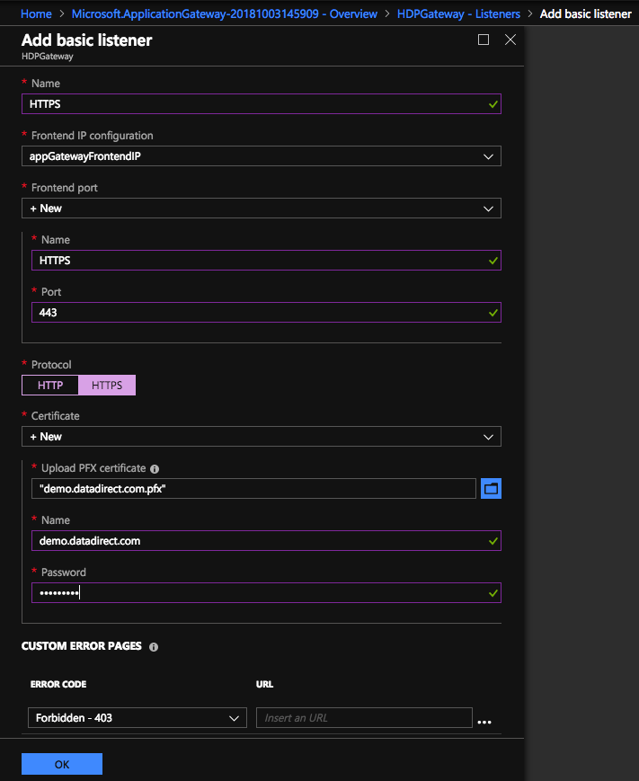Click the info icon next to Custom Error Pages
Screen dimensions: 639x781
(154, 646)
